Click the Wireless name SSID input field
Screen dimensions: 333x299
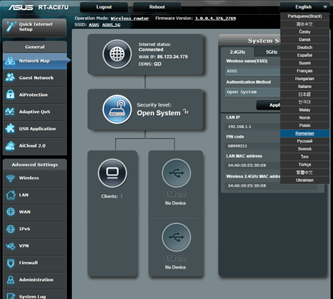click(x=253, y=71)
